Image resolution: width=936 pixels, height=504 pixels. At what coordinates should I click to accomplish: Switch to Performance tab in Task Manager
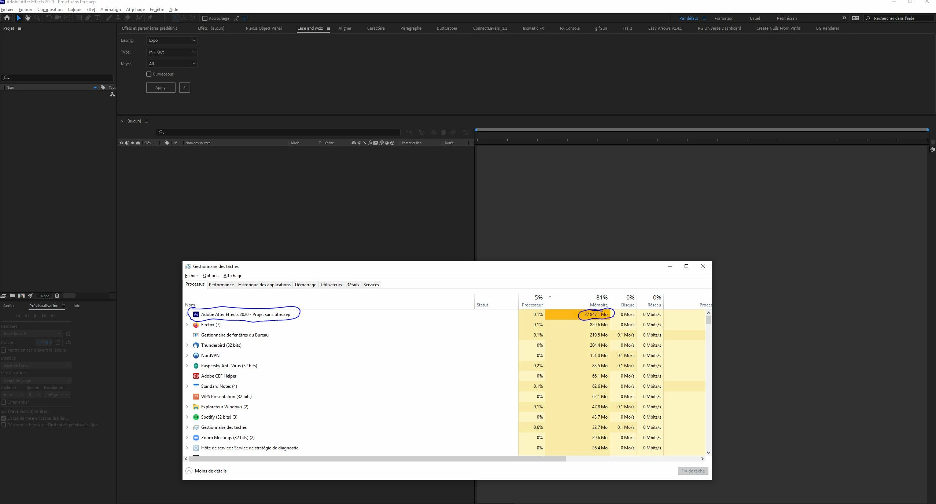(x=221, y=285)
